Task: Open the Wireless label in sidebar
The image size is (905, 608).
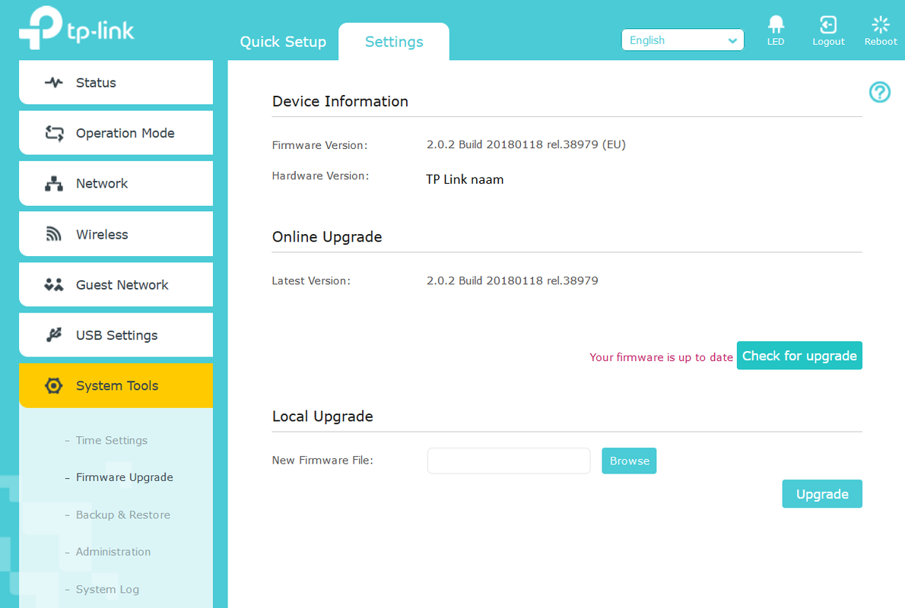Action: point(102,234)
